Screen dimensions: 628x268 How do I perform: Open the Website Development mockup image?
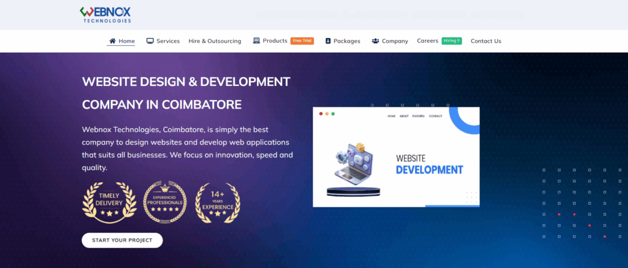[x=396, y=157]
